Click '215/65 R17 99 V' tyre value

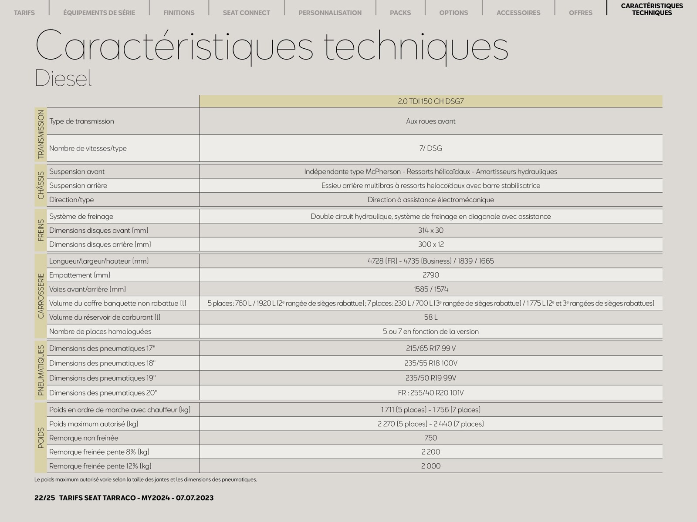431,348
